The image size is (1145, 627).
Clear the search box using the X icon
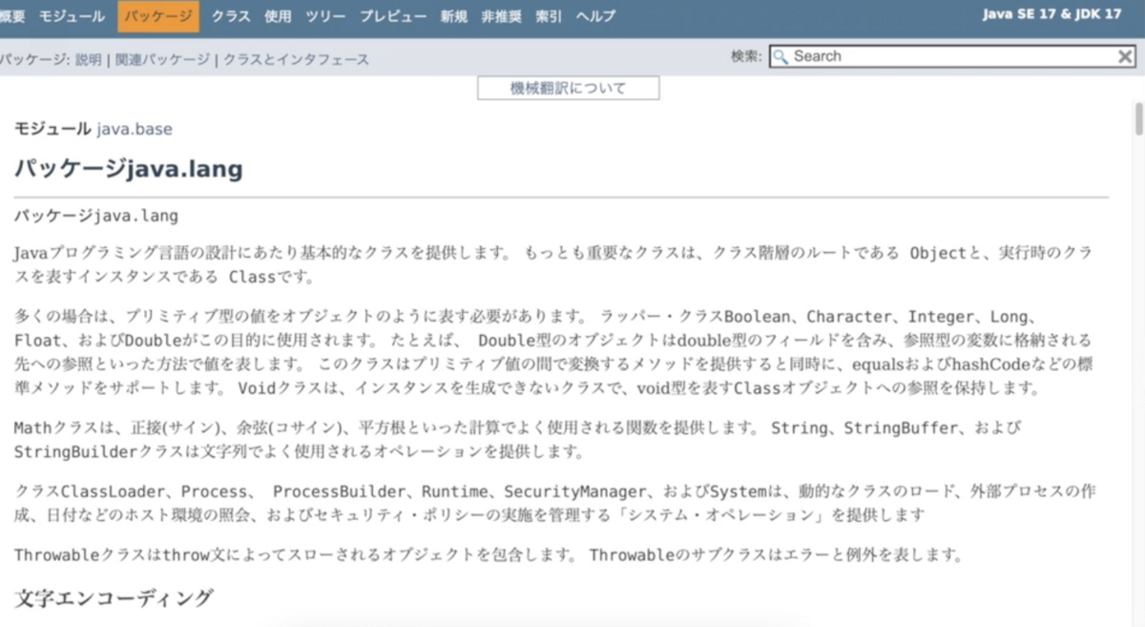(1126, 56)
